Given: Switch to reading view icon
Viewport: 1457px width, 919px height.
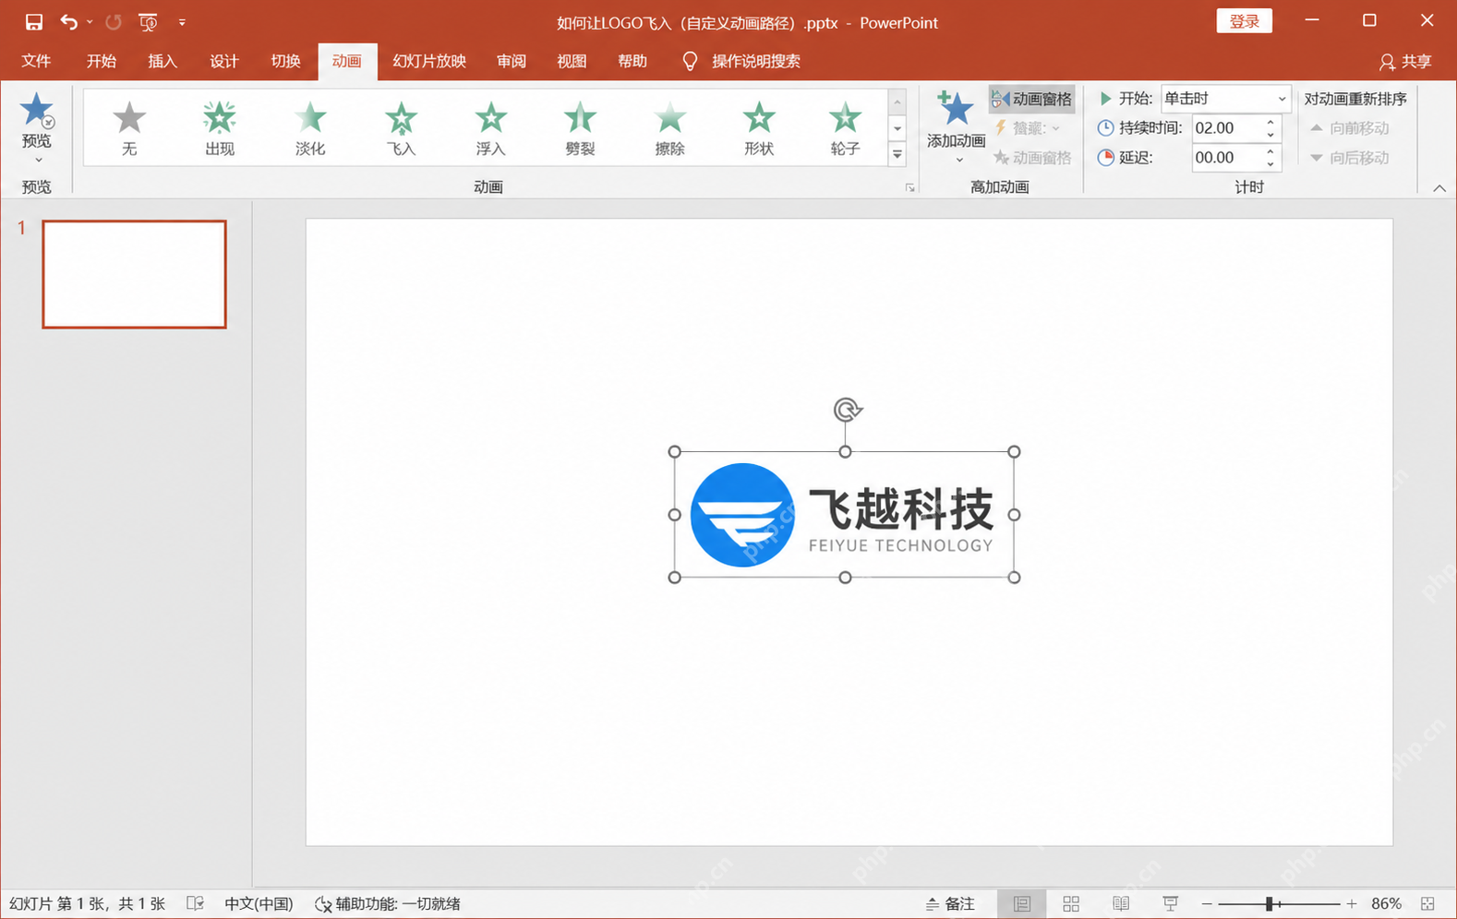Looking at the screenshot, I should tap(1121, 904).
